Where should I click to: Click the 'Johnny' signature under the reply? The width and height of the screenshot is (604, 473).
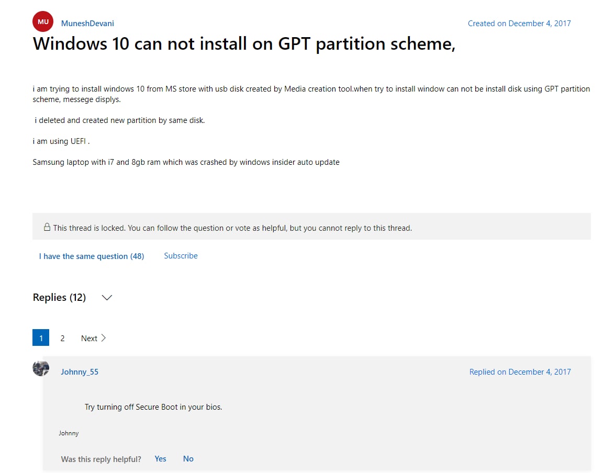tap(69, 433)
